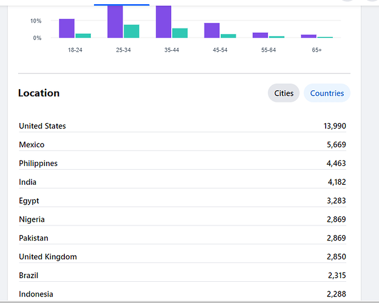Image resolution: width=379 pixels, height=303 pixels.
Task: Switch to the Cities tab
Action: click(283, 93)
